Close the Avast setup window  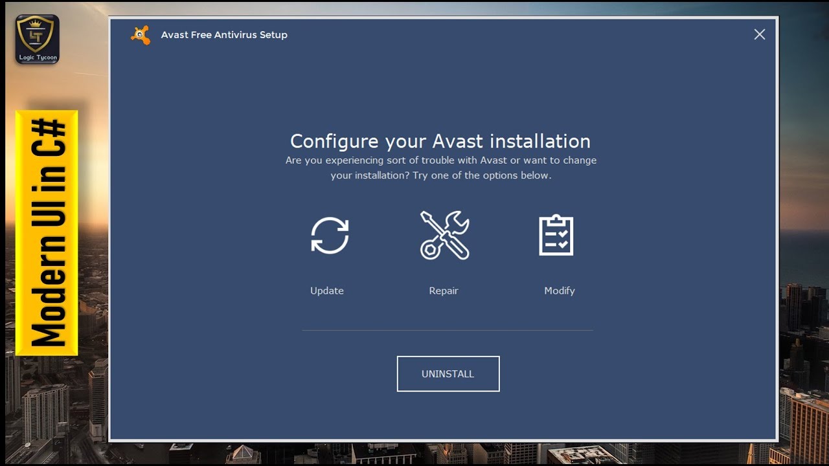coord(760,34)
